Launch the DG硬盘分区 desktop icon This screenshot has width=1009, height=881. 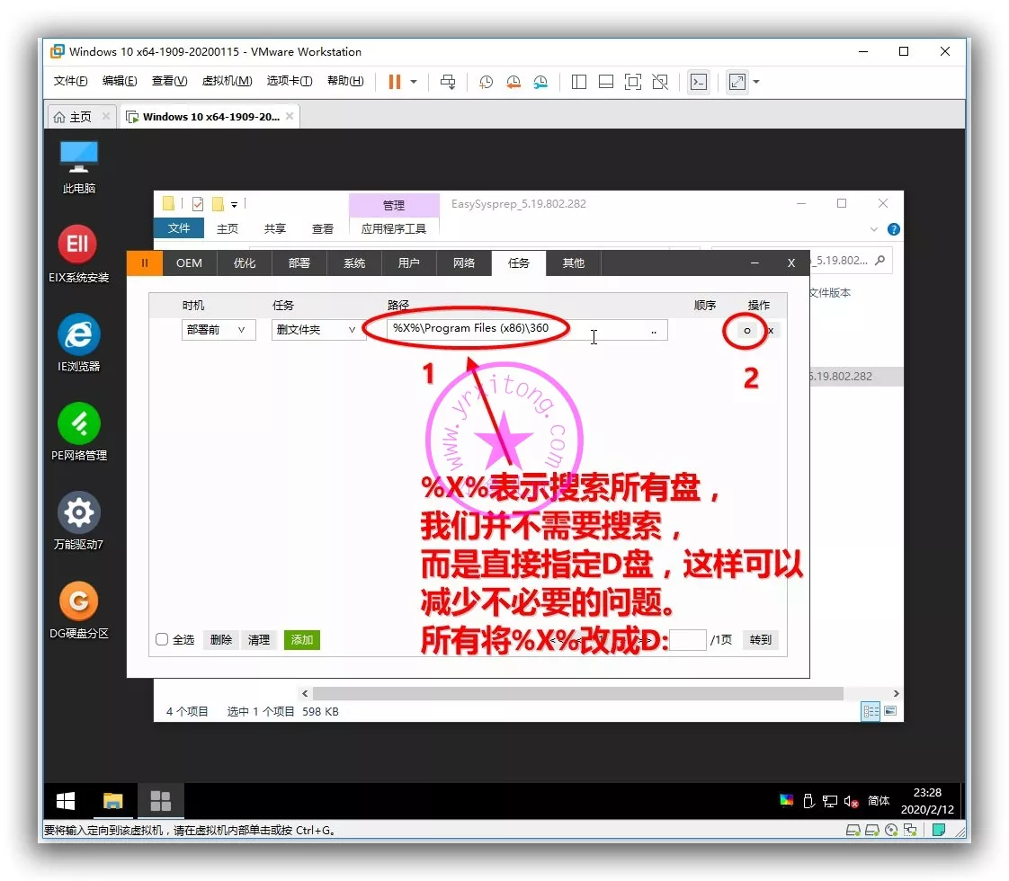(79, 601)
